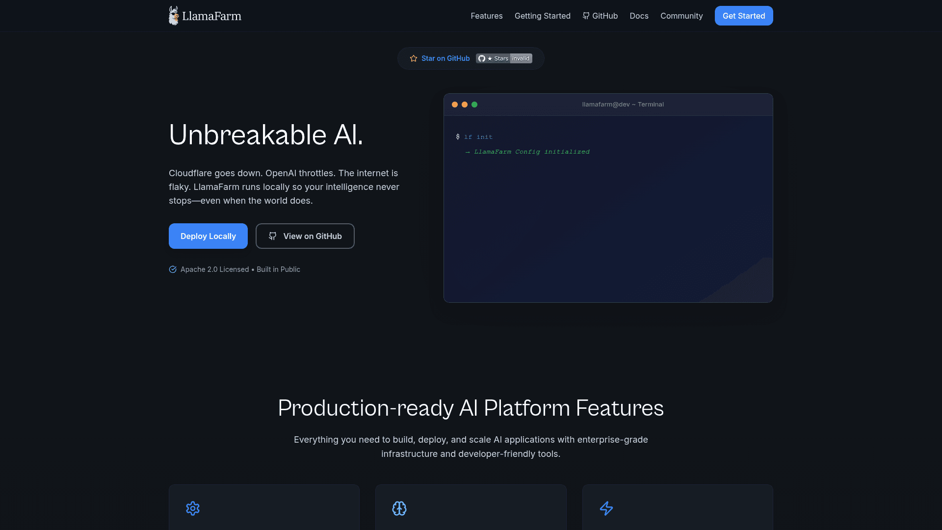
Task: Click the Get Started button
Action: pos(744,16)
